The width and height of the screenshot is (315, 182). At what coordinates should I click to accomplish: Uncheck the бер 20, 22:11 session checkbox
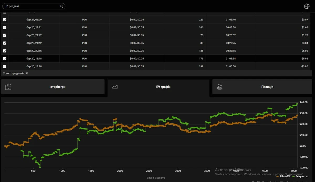pyautogui.click(x=5, y=27)
